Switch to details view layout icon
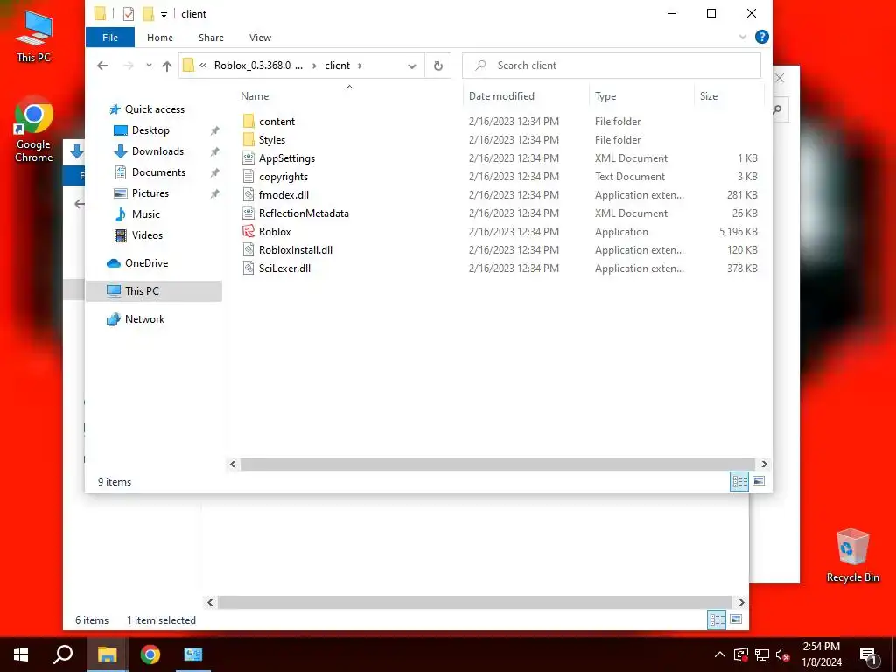This screenshot has height=672, width=896. click(738, 481)
